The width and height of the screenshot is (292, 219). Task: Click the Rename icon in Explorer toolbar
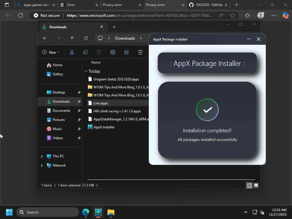(x=113, y=52)
